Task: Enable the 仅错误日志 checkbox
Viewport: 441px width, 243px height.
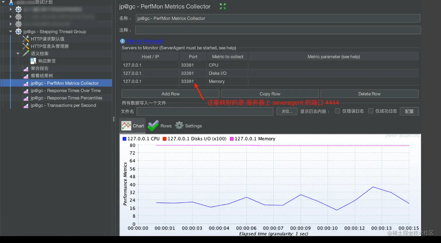Action: point(337,111)
